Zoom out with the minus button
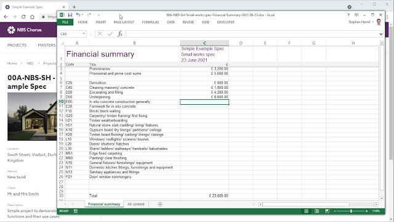 335,211
